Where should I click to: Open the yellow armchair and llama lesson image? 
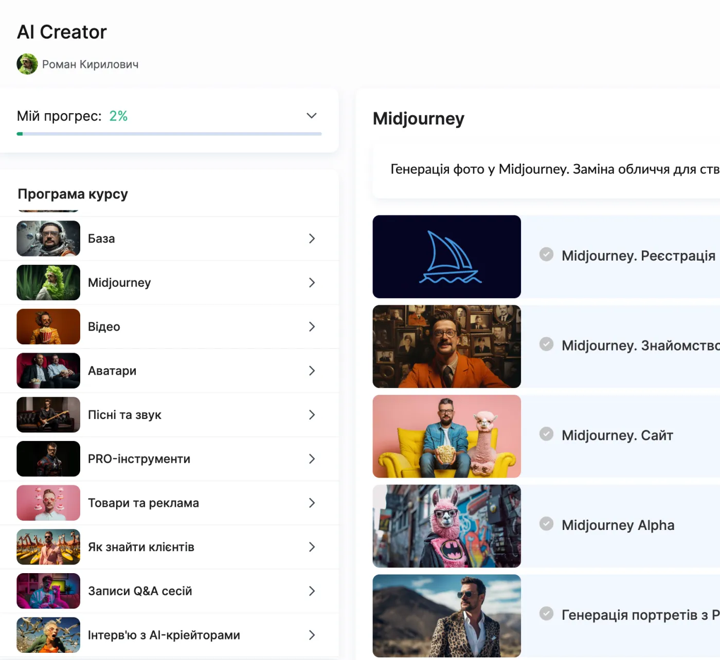447,436
